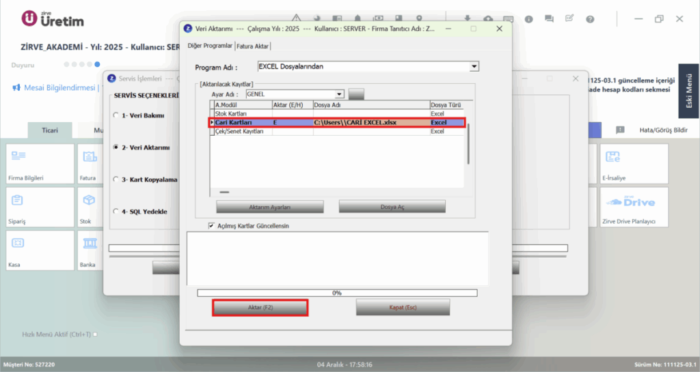Open the Program Adı dropdown
The height and width of the screenshot is (372, 700).
tap(474, 66)
